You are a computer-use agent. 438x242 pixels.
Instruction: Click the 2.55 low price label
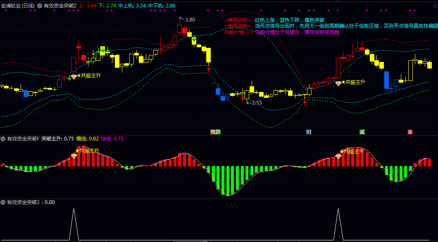coord(257,103)
